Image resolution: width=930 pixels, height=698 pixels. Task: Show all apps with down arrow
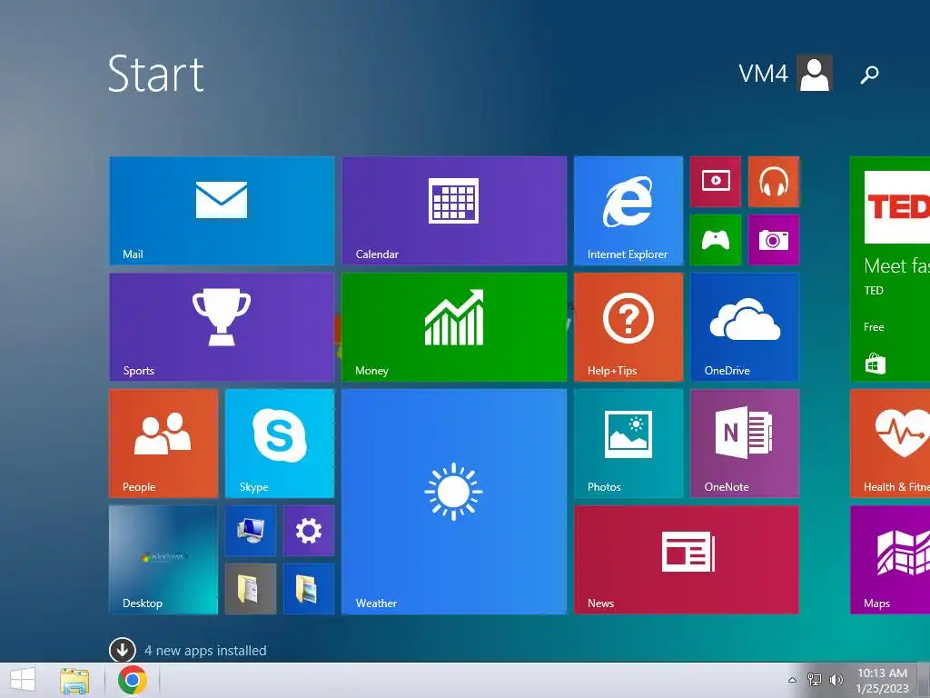coord(123,650)
